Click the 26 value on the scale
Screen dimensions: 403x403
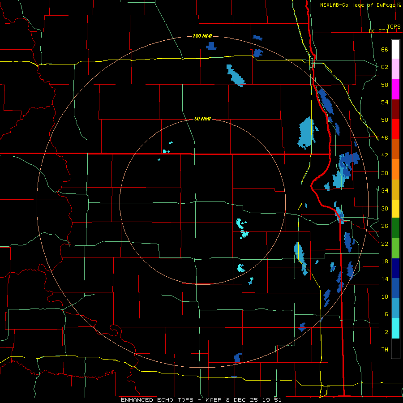pyautogui.click(x=385, y=226)
